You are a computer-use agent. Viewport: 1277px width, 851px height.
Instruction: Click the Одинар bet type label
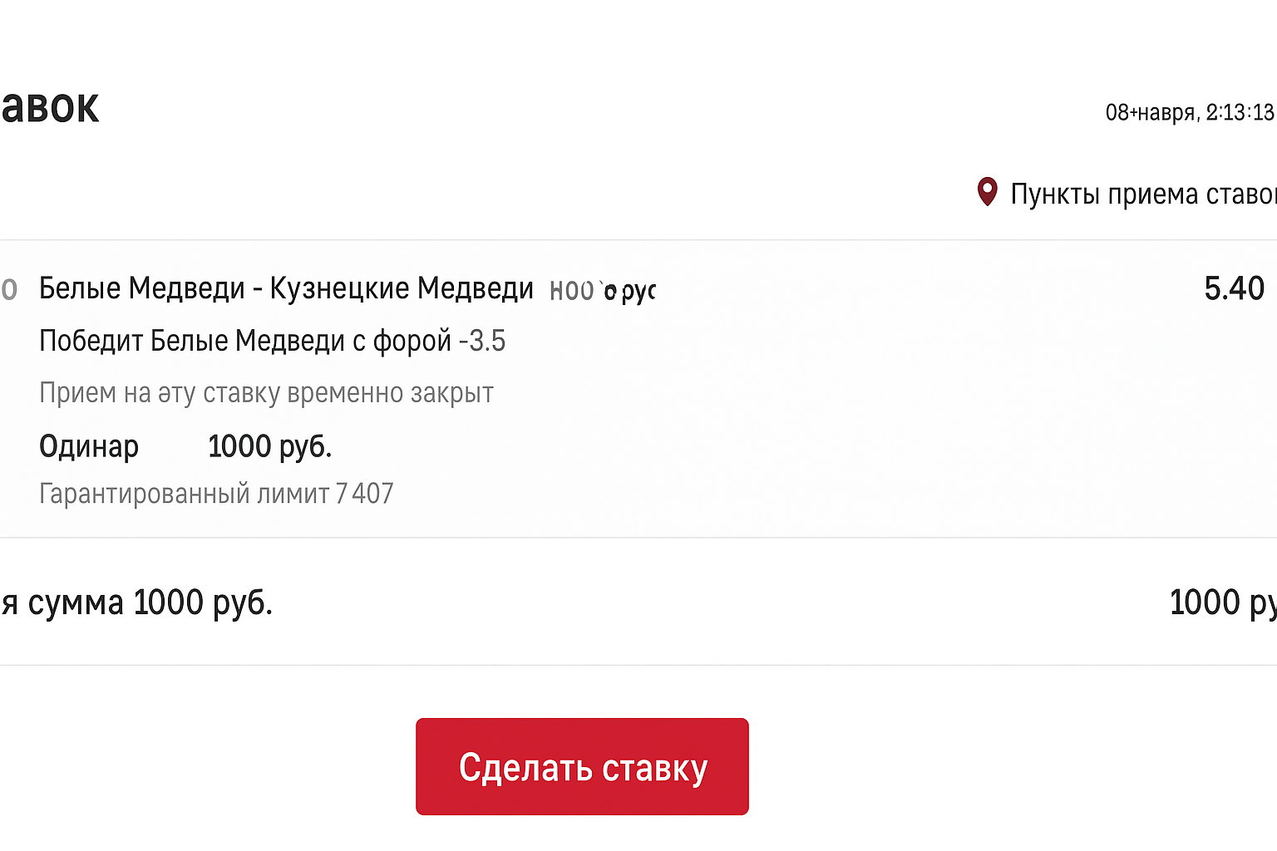pos(89,446)
